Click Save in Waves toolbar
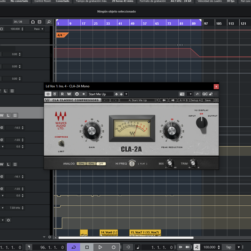Viewport: 251px width, 251px height. tap(208, 100)
